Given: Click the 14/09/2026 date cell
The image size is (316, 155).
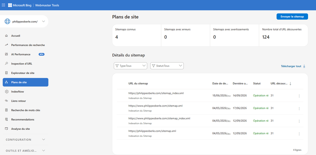Looking at the screenshot, I should [239, 96].
